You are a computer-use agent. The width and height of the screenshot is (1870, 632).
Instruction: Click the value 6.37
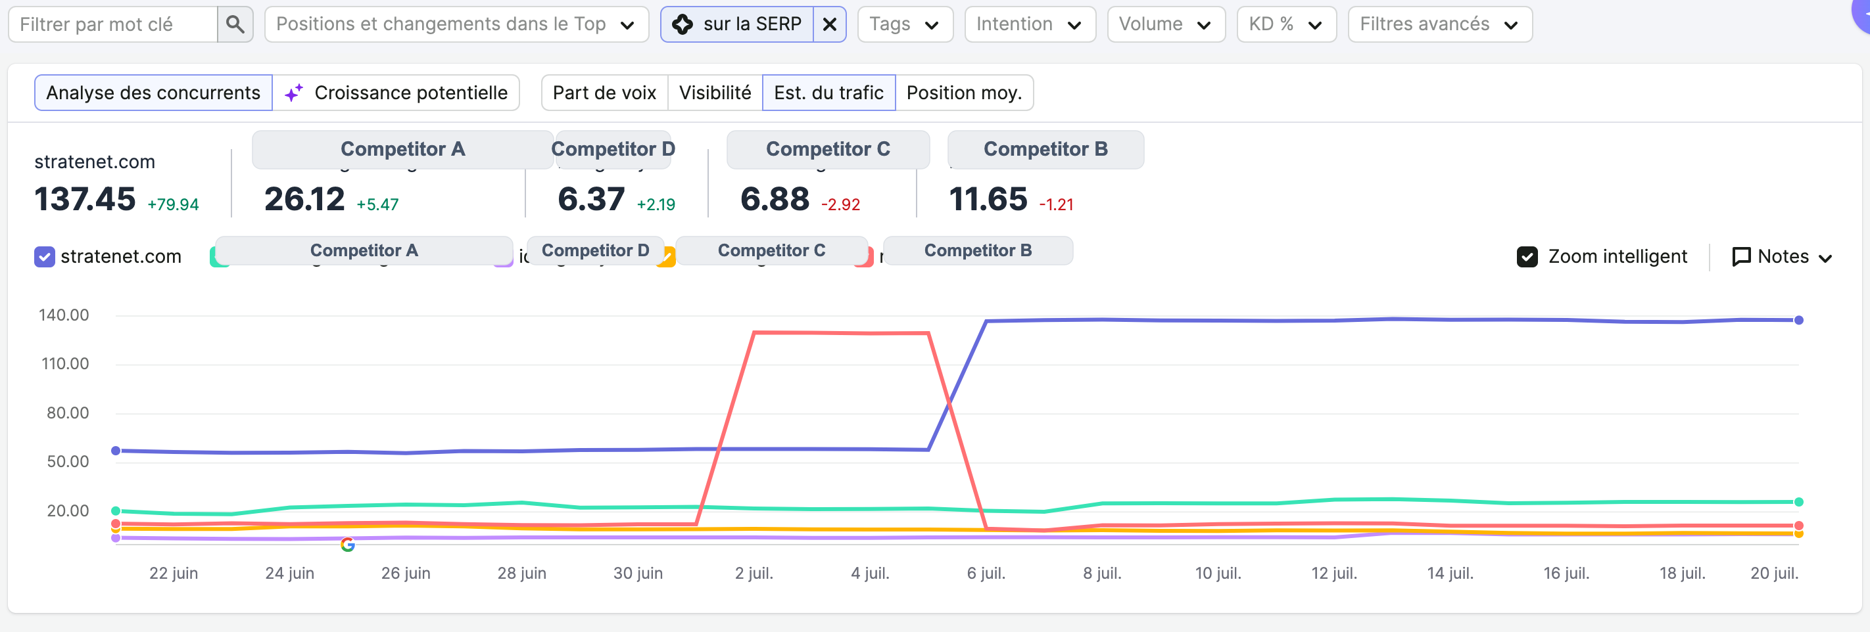[591, 199]
